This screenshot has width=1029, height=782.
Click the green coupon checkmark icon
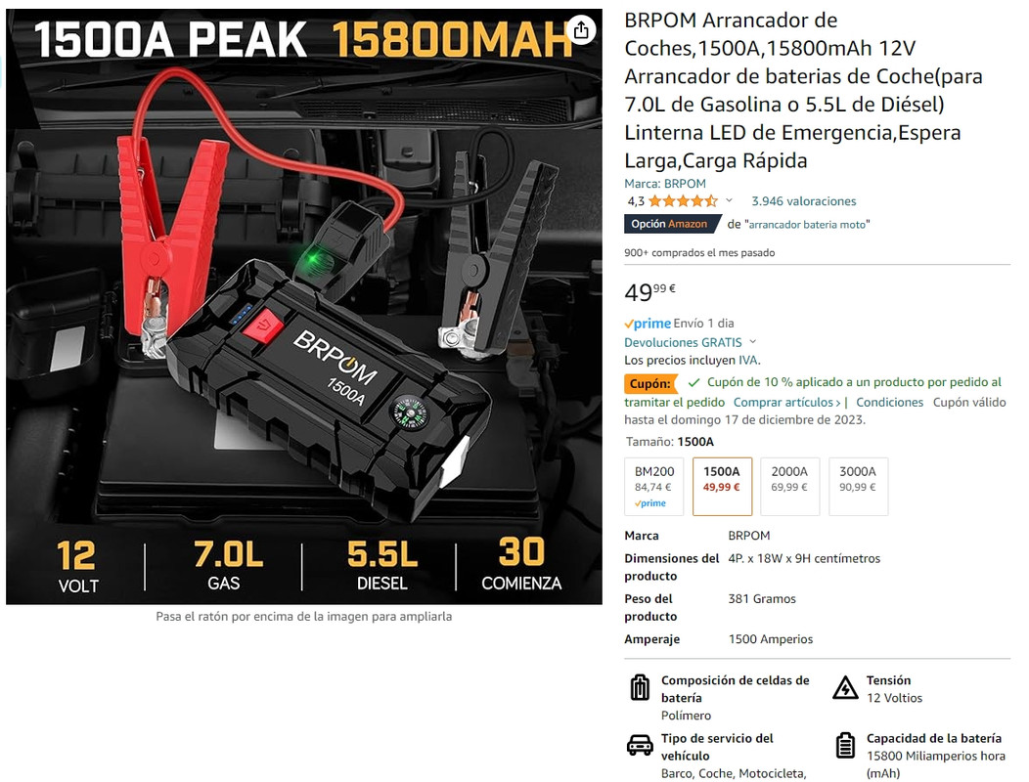pos(693,382)
